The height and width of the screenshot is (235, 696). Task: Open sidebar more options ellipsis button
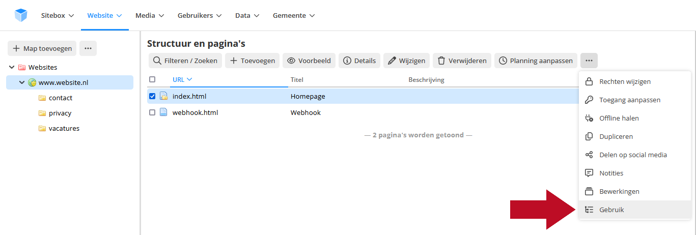(x=88, y=48)
